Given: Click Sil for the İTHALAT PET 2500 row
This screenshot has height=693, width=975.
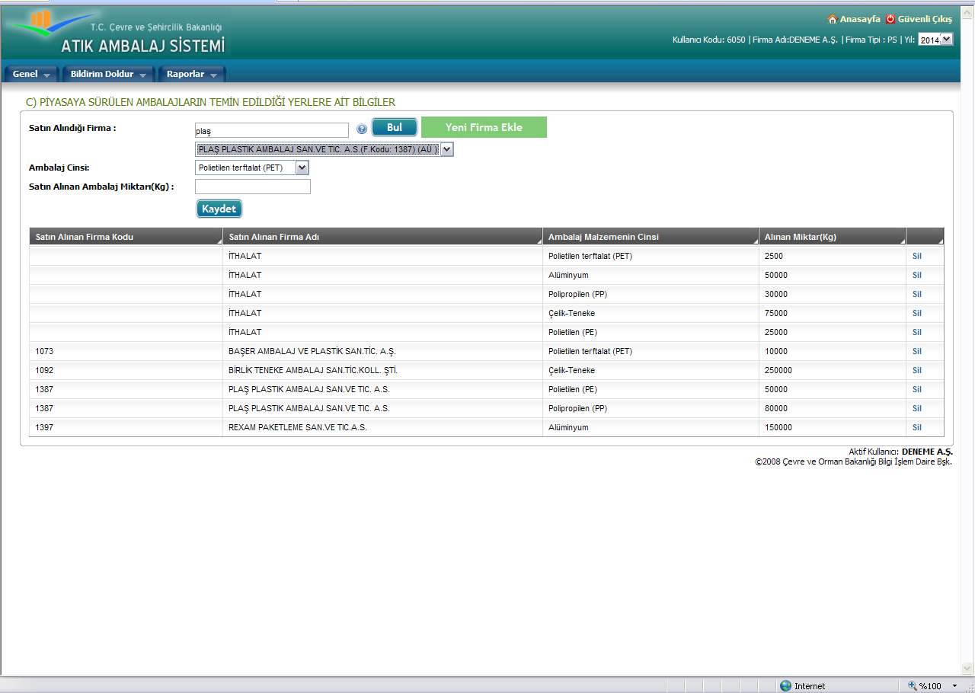Looking at the screenshot, I should click(917, 256).
